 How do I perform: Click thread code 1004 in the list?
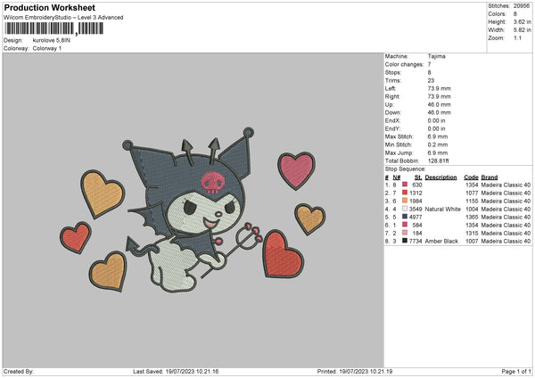(x=472, y=210)
